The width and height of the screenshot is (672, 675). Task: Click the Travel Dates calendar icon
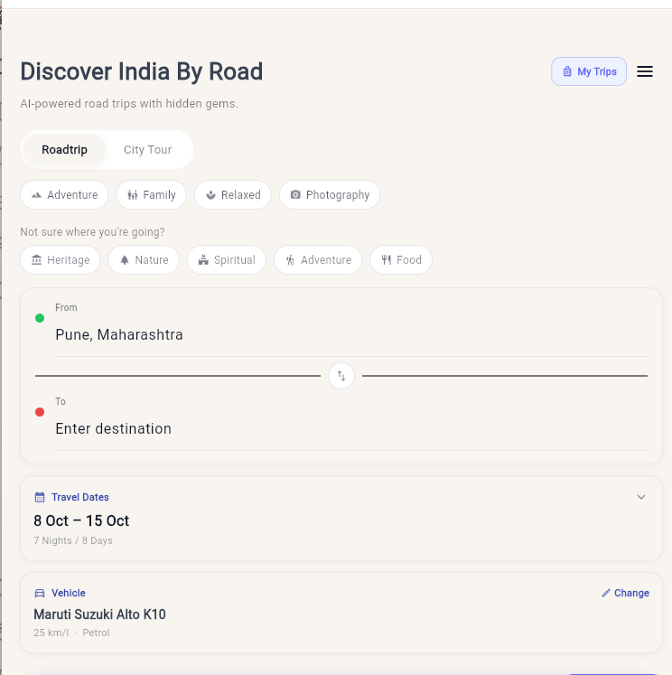coord(40,497)
